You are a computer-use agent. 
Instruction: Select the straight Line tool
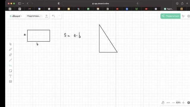(10, 60)
